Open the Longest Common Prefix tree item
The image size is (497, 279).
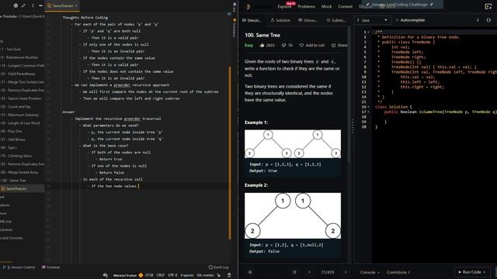point(23,65)
